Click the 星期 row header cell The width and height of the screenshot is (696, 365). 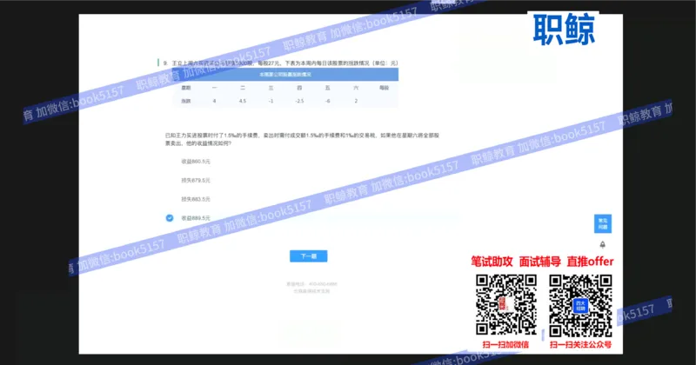coord(185,88)
